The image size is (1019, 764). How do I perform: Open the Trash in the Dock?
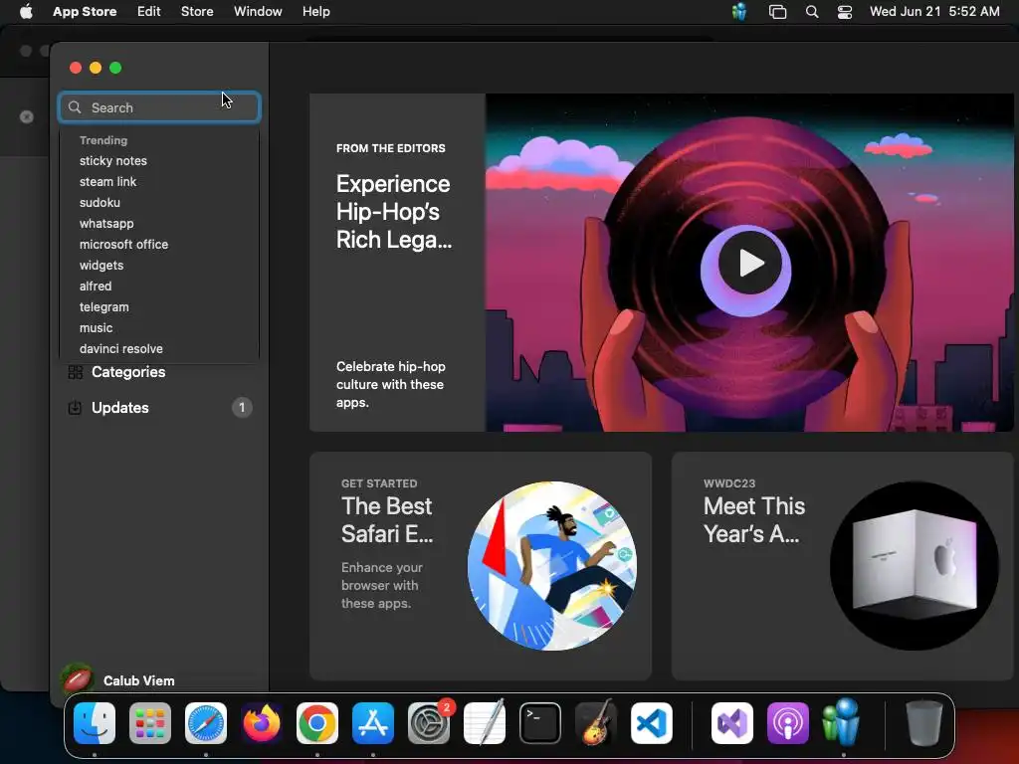pos(924,722)
